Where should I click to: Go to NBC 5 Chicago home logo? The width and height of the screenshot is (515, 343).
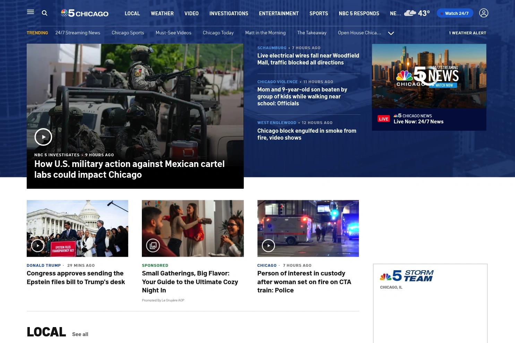[x=85, y=13]
